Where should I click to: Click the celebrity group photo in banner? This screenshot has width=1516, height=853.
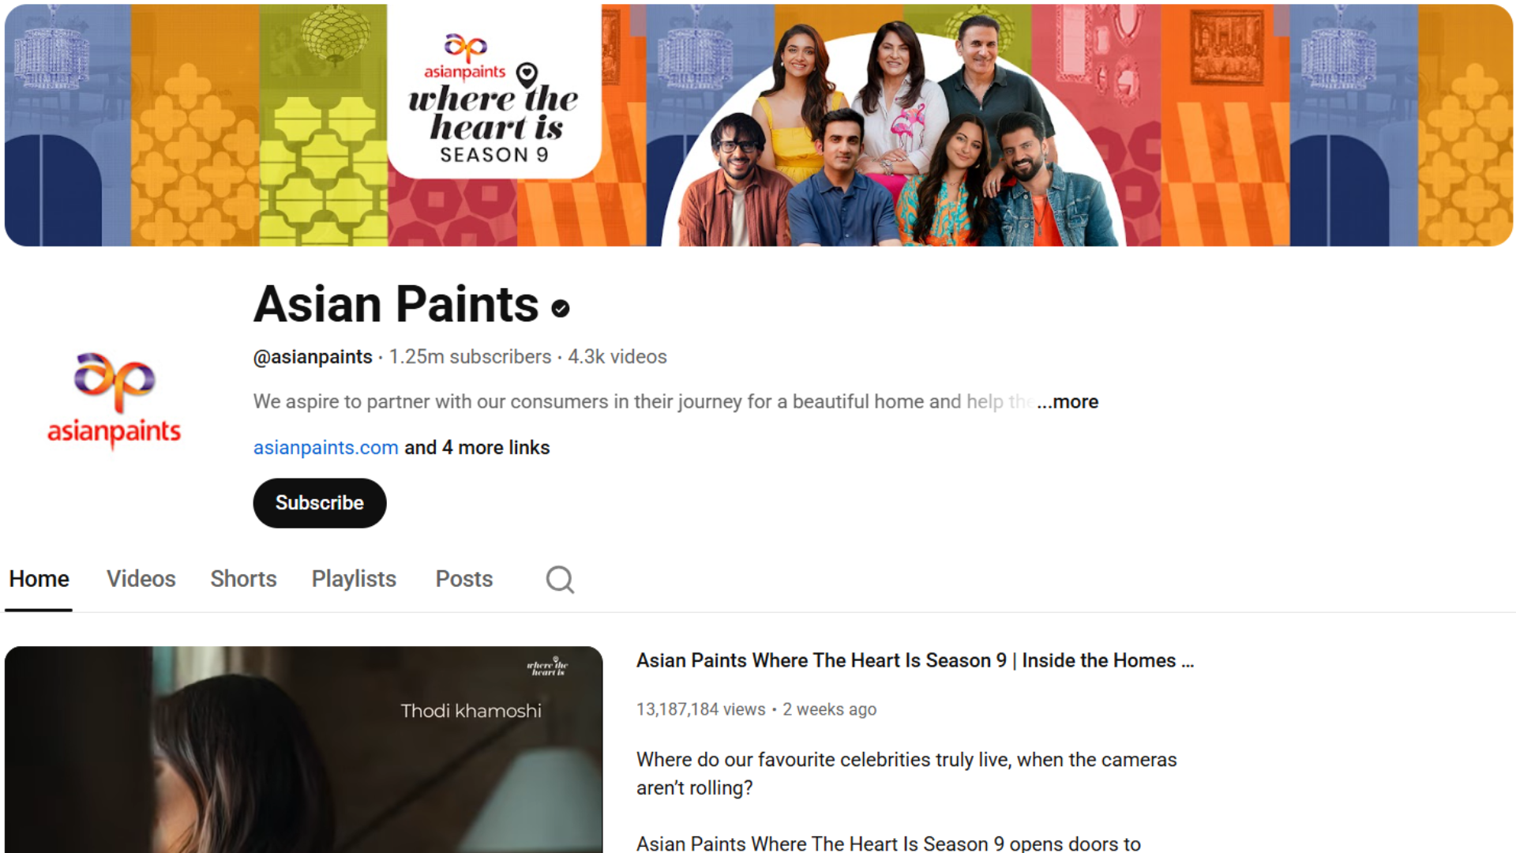pos(892,133)
